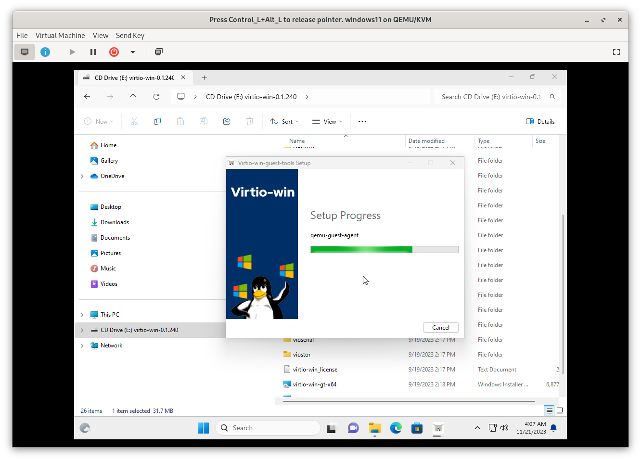The width and height of the screenshot is (641, 461).
Task: Open the View layout dropdown
Action: click(327, 122)
